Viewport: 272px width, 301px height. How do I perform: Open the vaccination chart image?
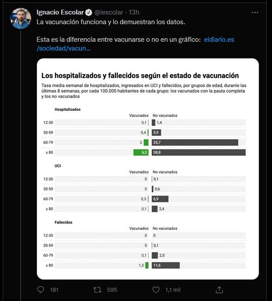[x=147, y=169]
